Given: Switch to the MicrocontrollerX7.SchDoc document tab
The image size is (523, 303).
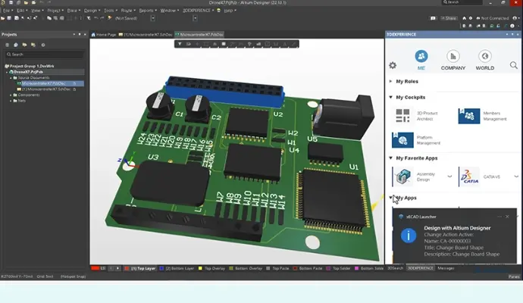Looking at the screenshot, I should [x=146, y=34].
